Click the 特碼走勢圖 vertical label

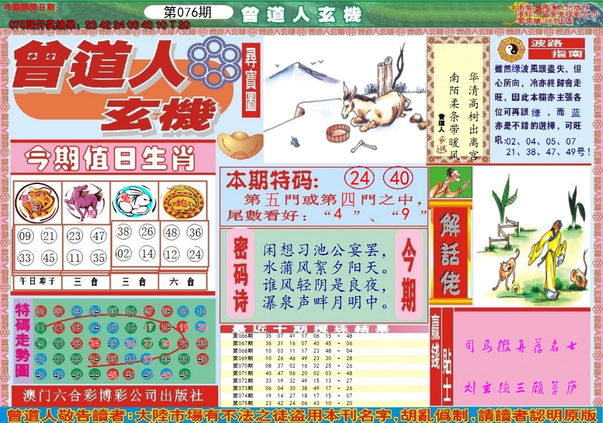(23, 341)
